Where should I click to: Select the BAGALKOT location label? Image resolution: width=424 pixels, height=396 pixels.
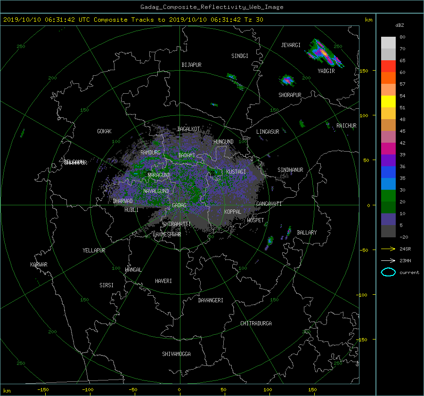click(189, 129)
